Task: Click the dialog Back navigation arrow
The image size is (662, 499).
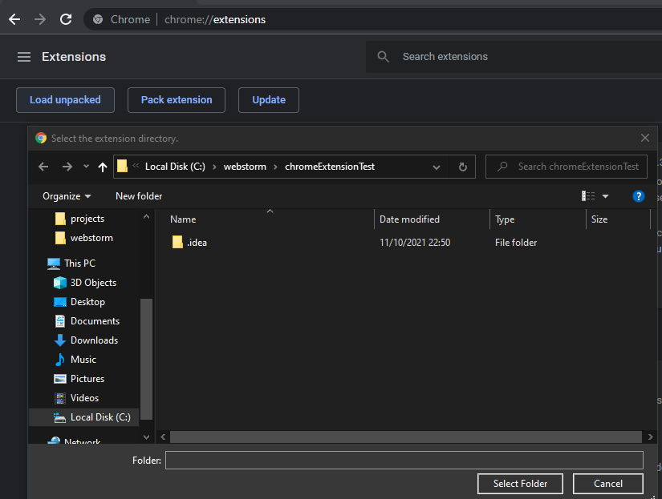Action: (x=43, y=167)
